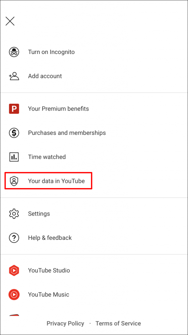Click the YouTube Music circular icon

[x=14, y=294]
